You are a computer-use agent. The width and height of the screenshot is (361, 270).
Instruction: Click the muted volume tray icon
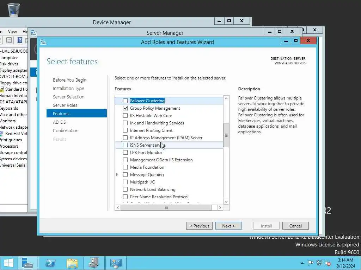click(328, 263)
